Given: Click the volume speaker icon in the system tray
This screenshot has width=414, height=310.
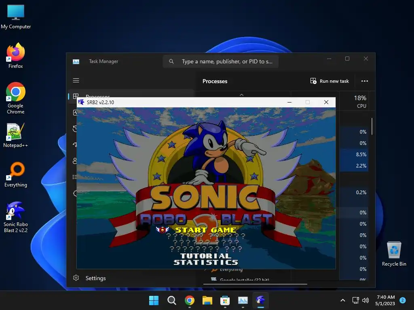Looking at the screenshot, I should pos(365,300).
